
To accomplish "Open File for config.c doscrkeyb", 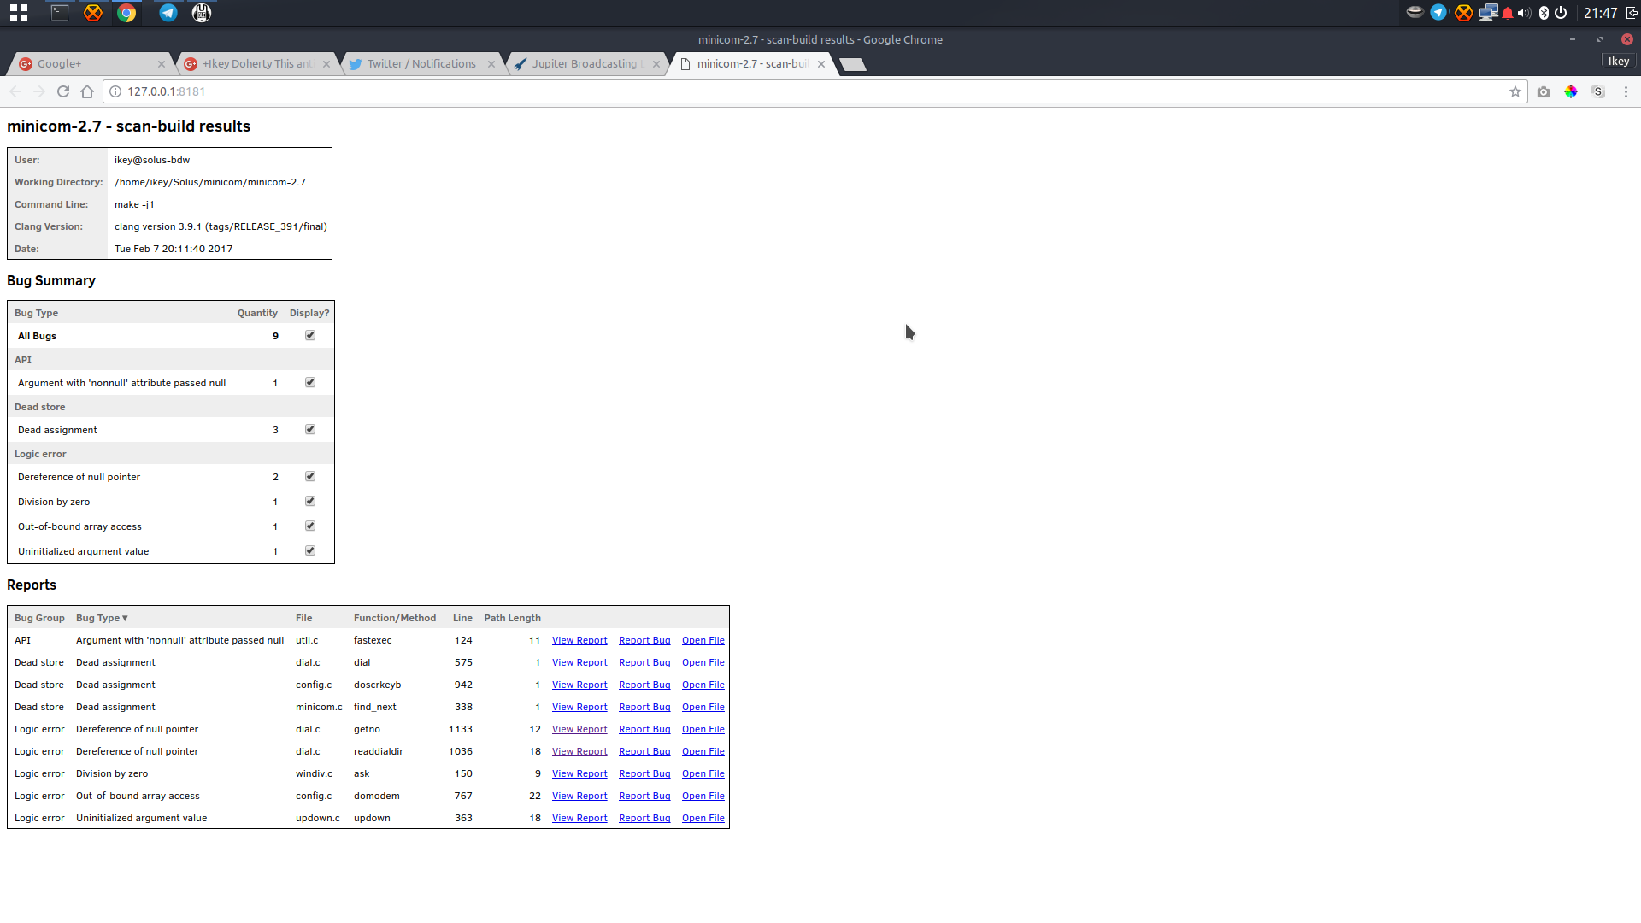I will (x=703, y=685).
